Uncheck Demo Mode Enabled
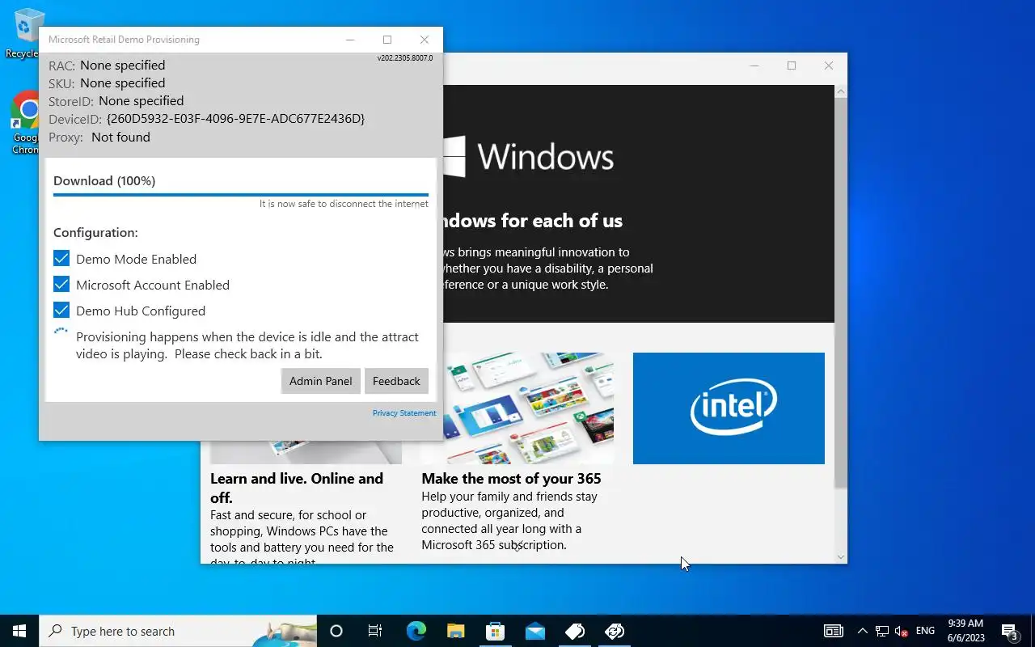Image resolution: width=1035 pixels, height=647 pixels. pos(61,259)
